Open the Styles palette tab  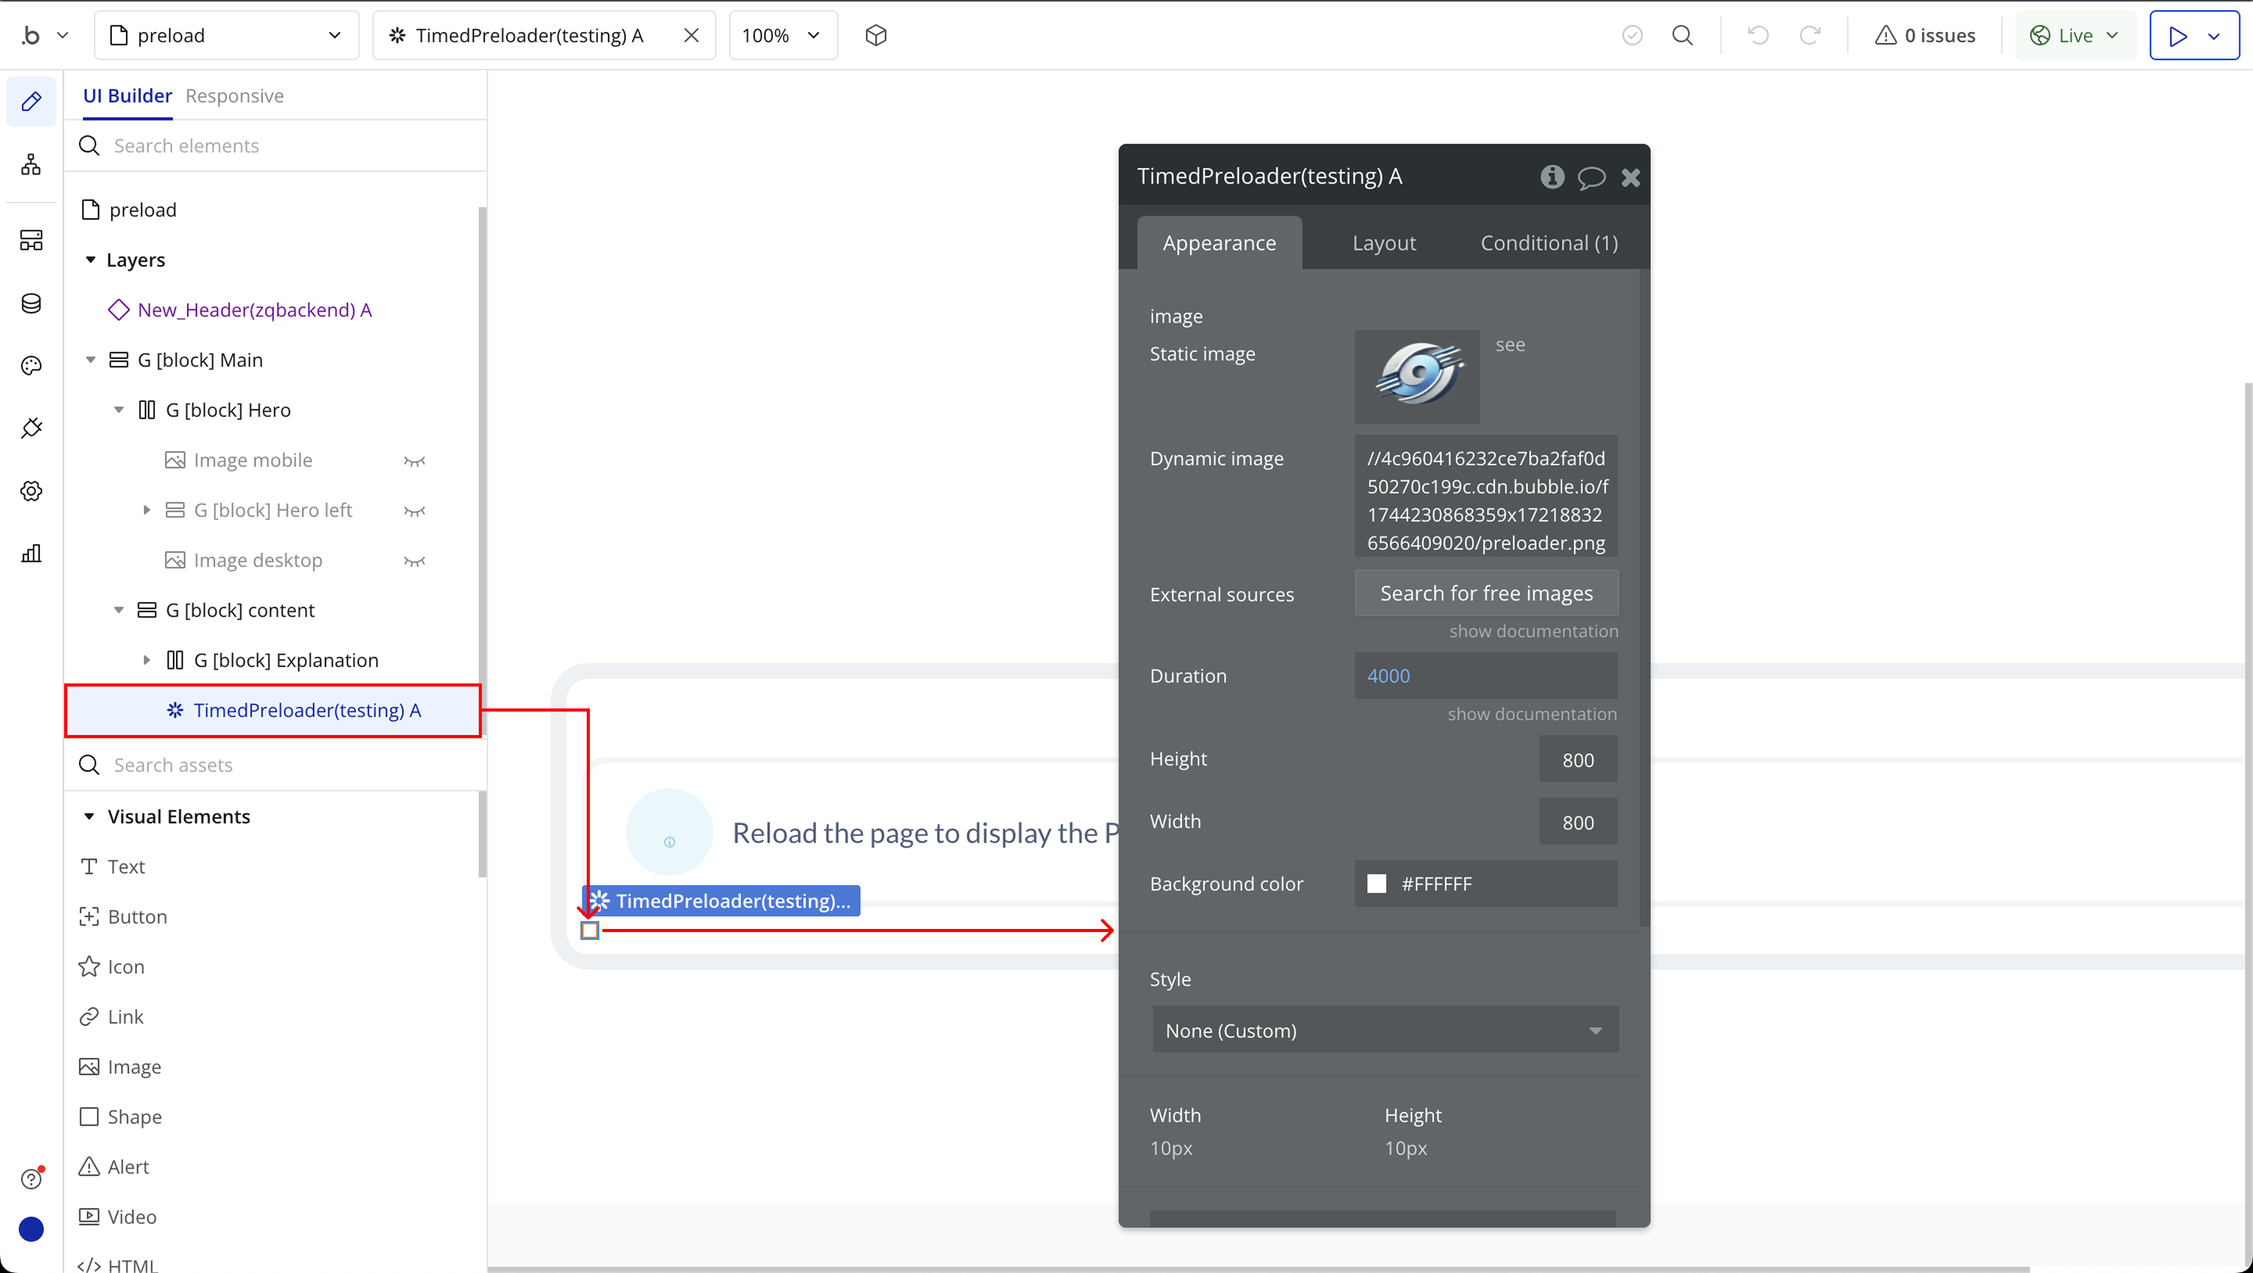[x=31, y=365]
